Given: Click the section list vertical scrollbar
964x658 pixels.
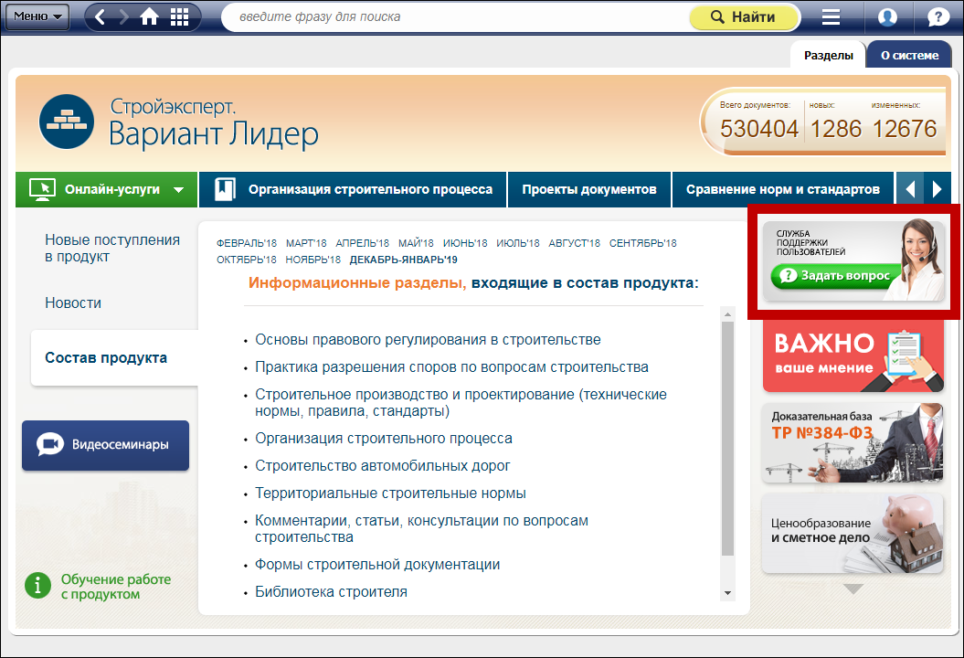Looking at the screenshot, I should [727, 439].
